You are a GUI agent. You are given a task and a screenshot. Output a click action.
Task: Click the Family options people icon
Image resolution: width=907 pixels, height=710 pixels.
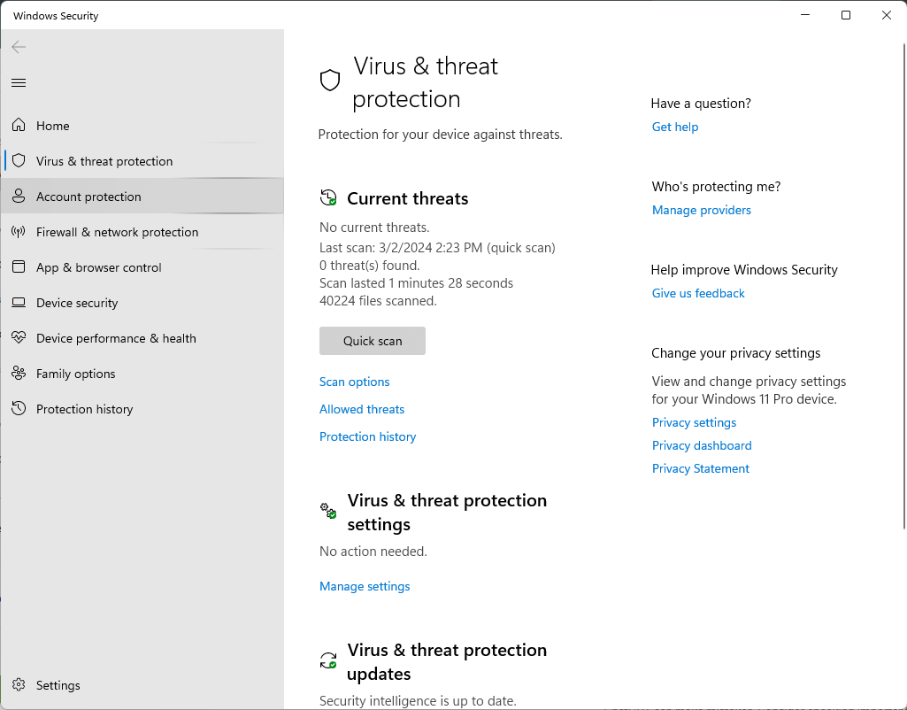pyautogui.click(x=19, y=374)
